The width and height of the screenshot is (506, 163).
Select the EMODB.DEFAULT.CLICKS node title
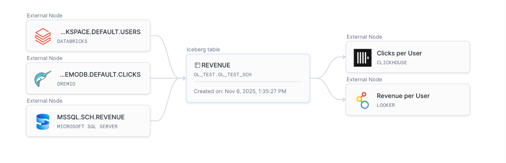[100, 75]
